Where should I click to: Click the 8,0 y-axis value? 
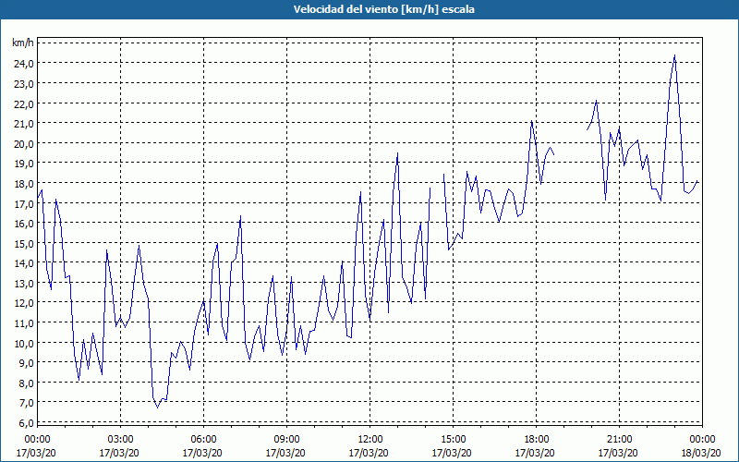click(x=26, y=383)
